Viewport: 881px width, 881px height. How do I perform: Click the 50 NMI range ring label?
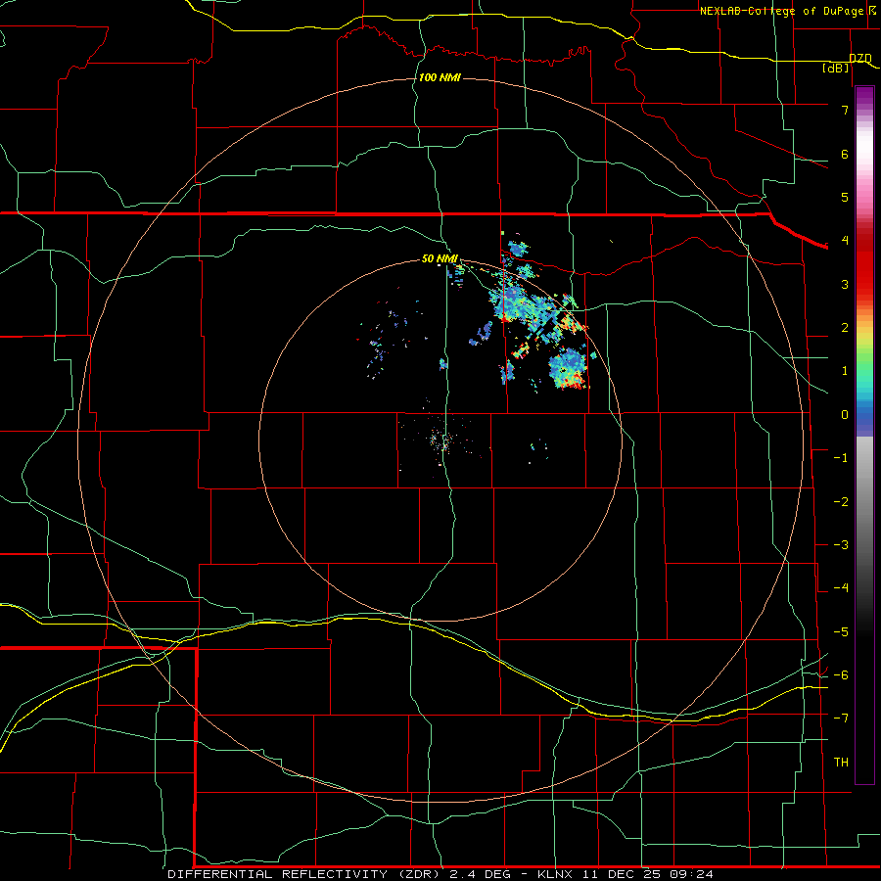point(440,258)
